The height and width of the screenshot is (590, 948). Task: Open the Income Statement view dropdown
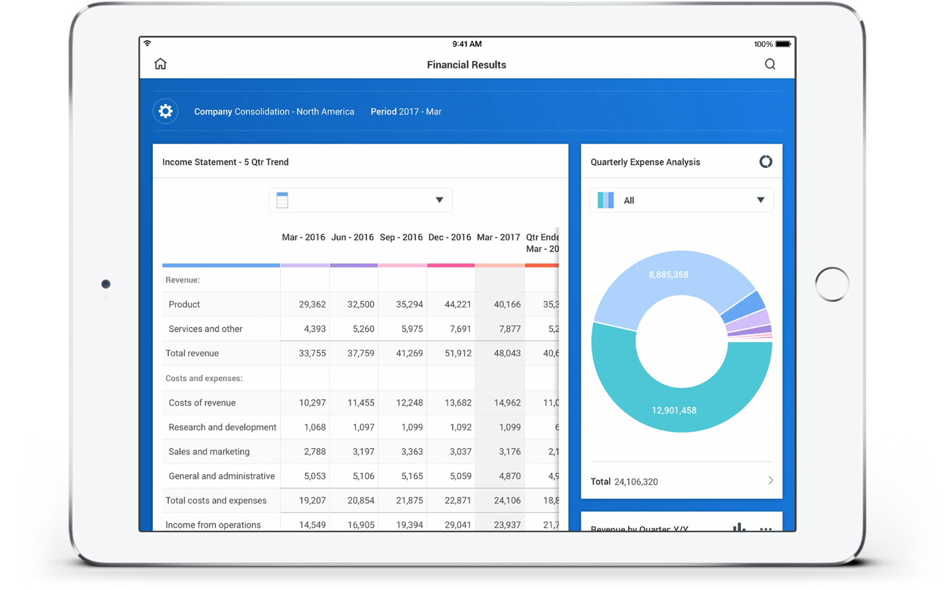(x=439, y=200)
